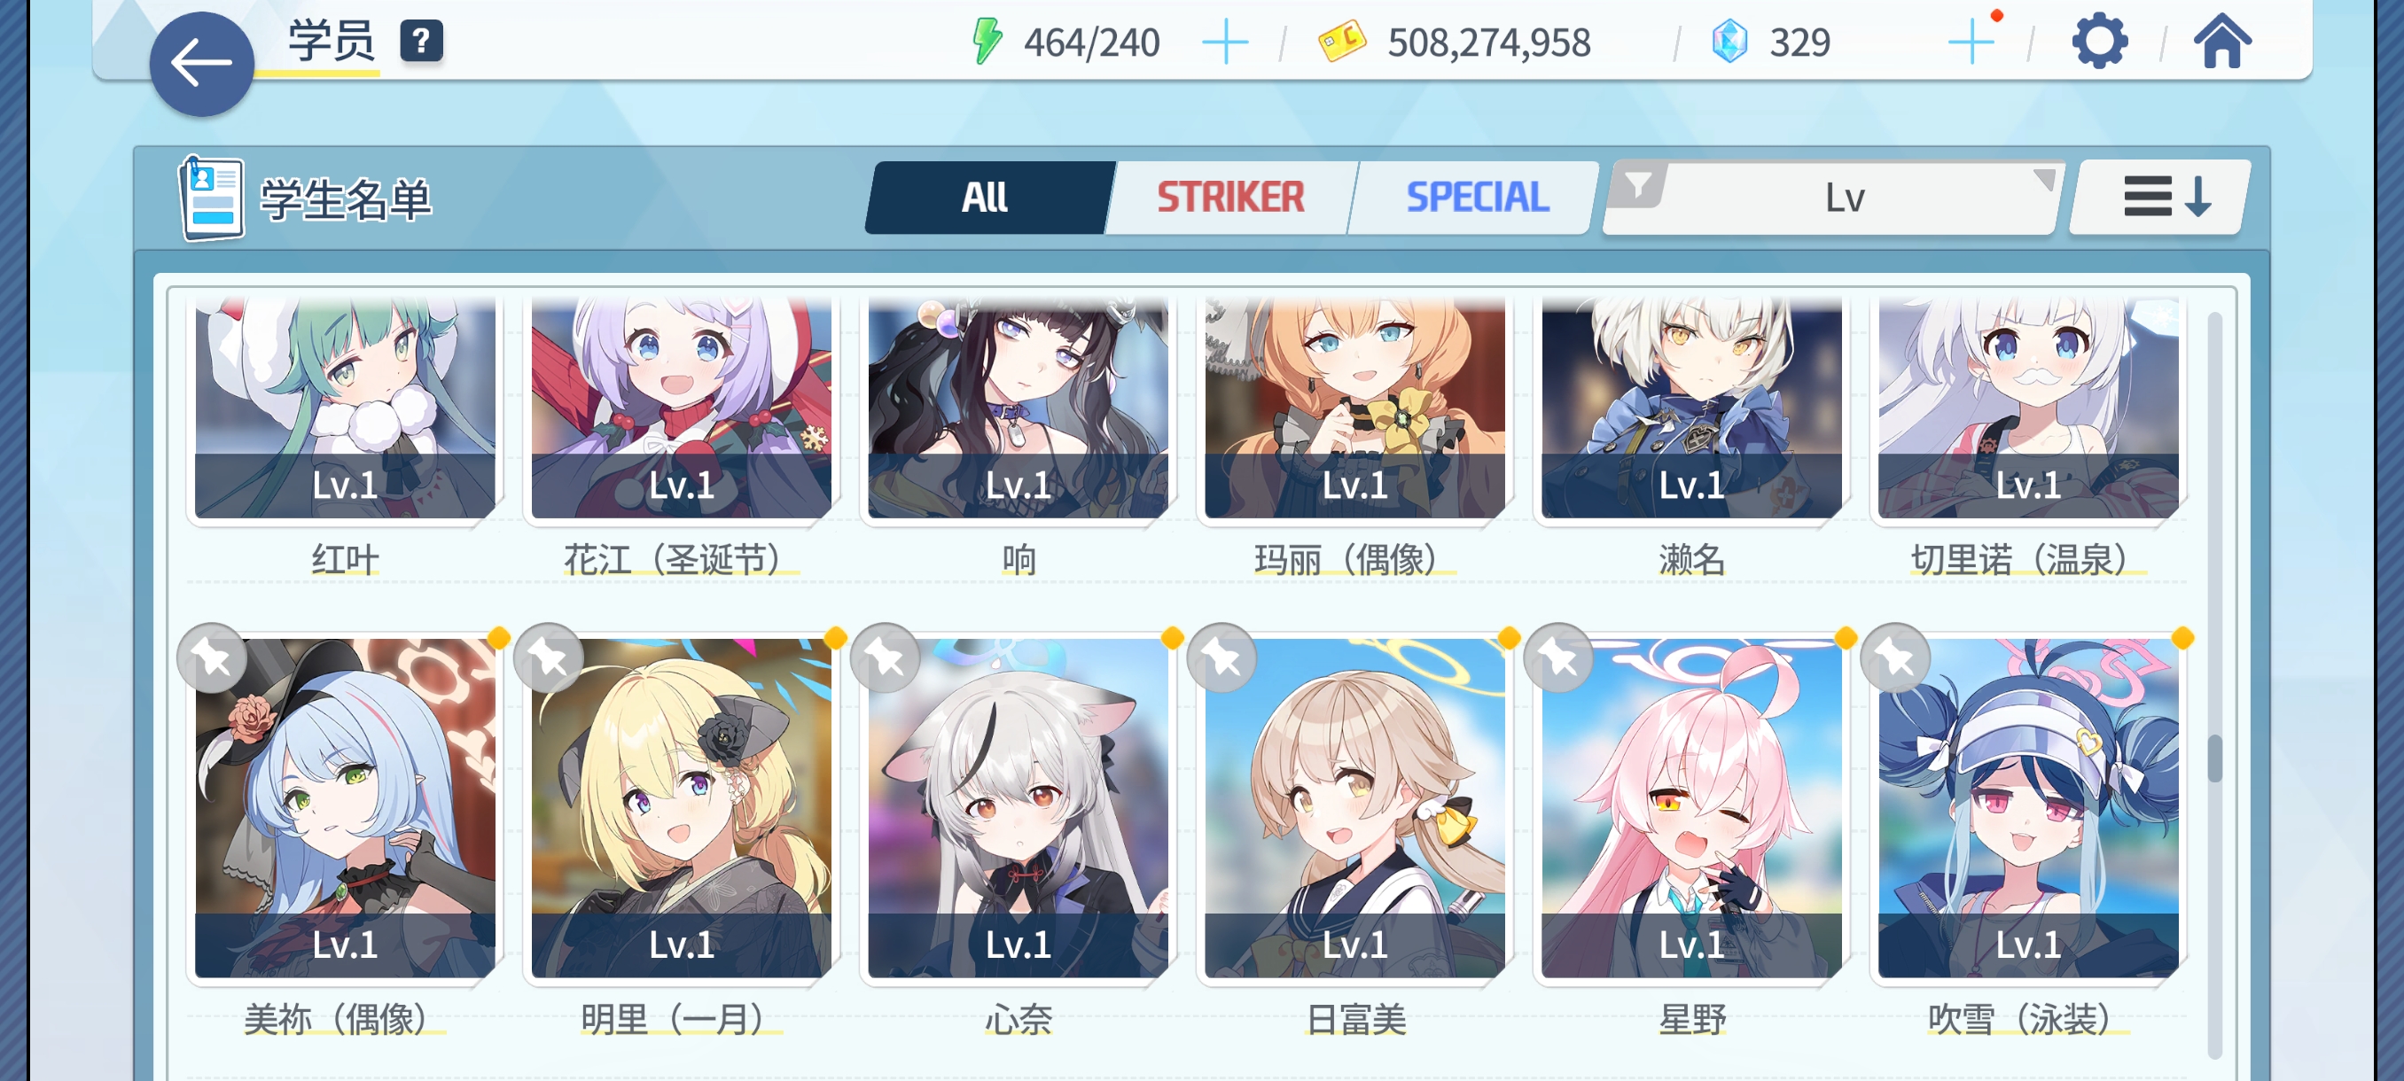
Task: Toggle pin on 星野 card
Action: coord(1558,658)
